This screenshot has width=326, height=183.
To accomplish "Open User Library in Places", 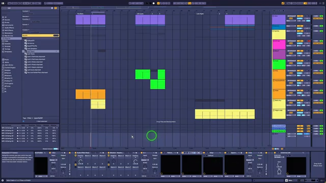I will point(9,65).
